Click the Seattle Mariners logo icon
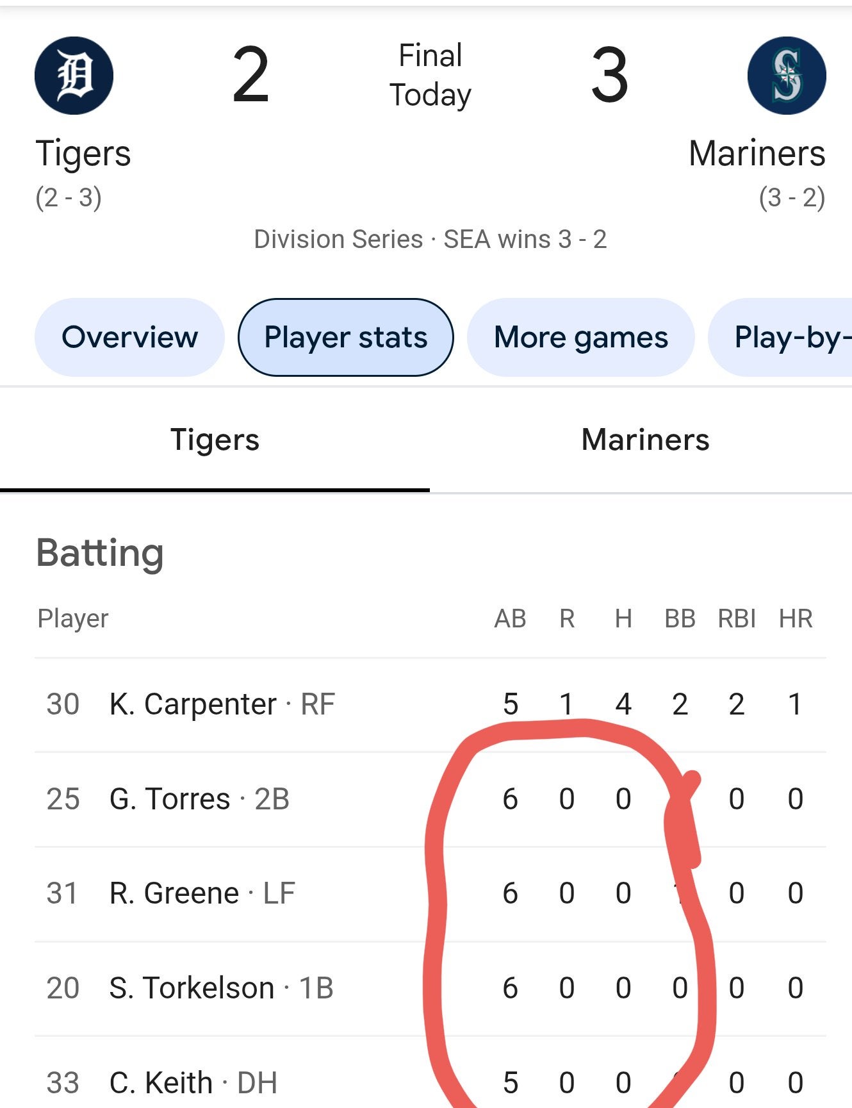The image size is (852, 1108). [x=786, y=76]
